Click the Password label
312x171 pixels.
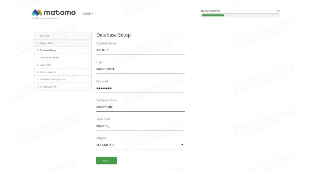(x=102, y=81)
